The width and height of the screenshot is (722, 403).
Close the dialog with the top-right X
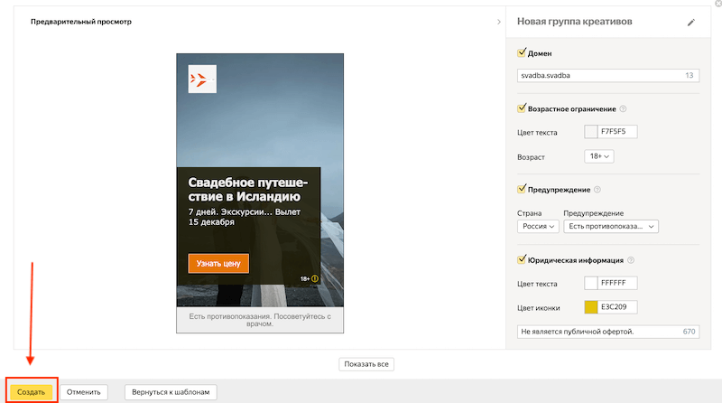717,4
